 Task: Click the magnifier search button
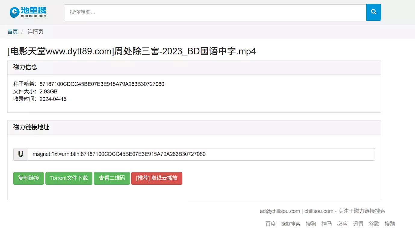(x=373, y=12)
